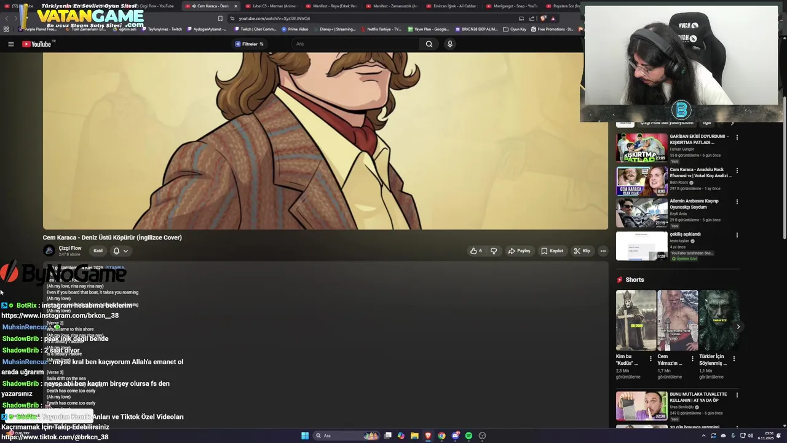This screenshot has width=787, height=443.
Task: Expand hidden system tray icons chevron
Action: click(x=703, y=436)
